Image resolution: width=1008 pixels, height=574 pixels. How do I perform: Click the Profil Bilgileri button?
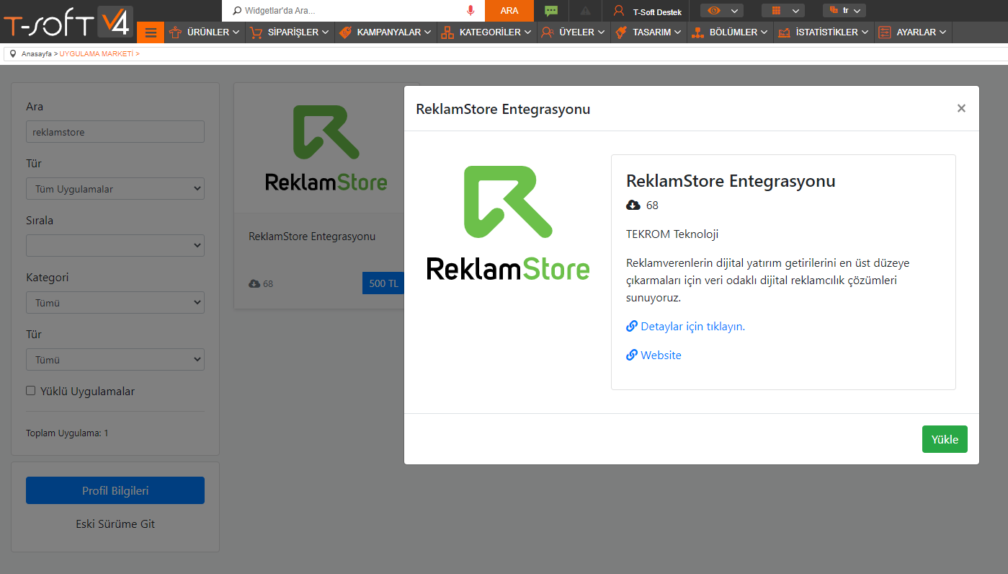115,490
